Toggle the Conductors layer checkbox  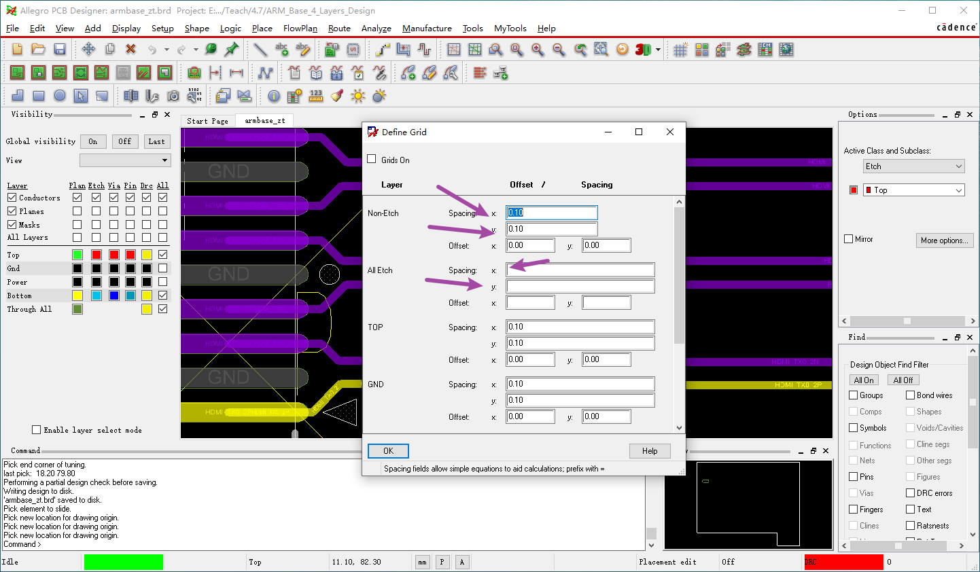pyautogui.click(x=12, y=198)
